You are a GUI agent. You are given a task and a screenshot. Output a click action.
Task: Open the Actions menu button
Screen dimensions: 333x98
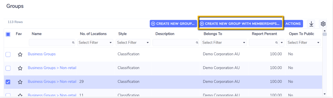point(293,24)
